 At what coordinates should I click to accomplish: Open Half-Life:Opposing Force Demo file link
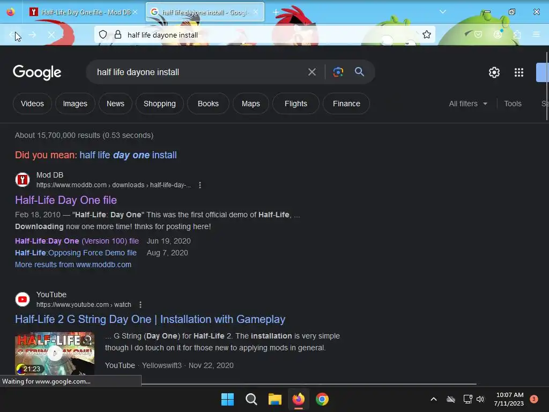[x=76, y=253]
